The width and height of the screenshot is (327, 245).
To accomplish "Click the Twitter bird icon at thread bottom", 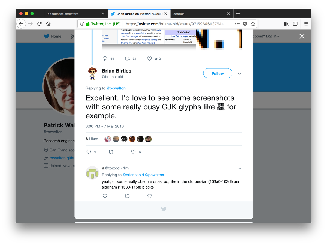I will (x=164, y=209).
